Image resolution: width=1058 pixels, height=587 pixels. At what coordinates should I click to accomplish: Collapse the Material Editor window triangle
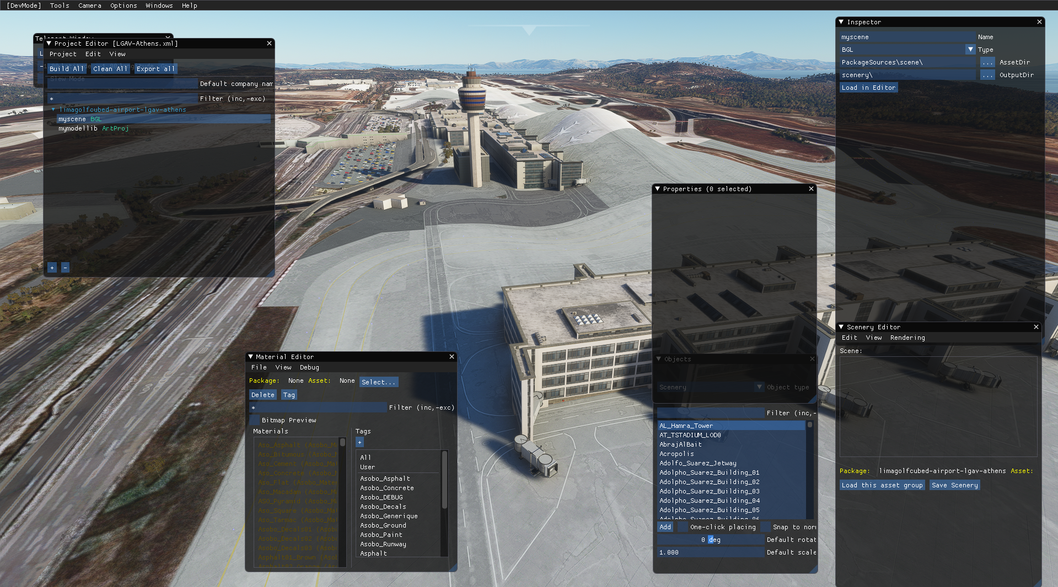tap(250, 357)
